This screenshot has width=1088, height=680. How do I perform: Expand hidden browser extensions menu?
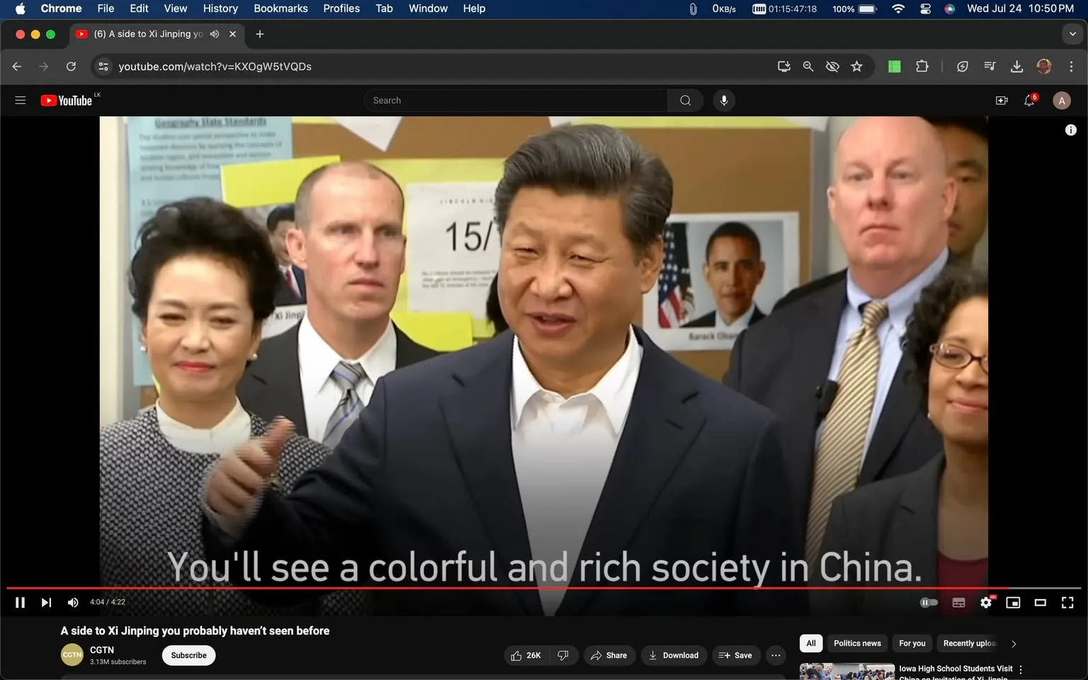pyautogui.click(x=922, y=66)
